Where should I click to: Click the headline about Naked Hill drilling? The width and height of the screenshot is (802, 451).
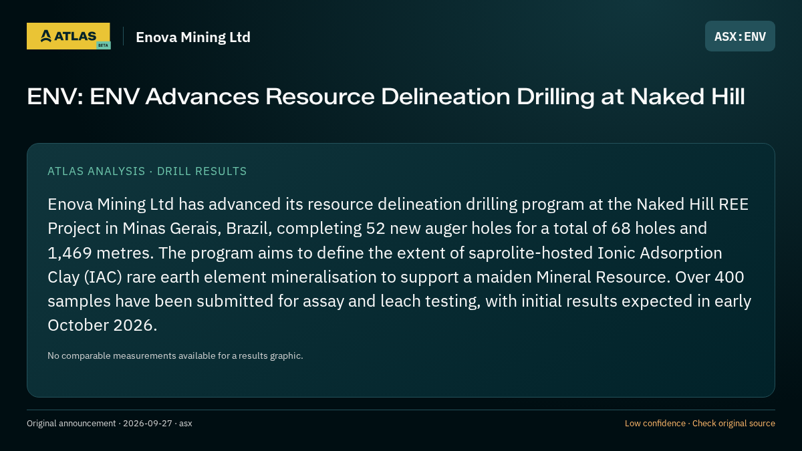[x=386, y=97]
